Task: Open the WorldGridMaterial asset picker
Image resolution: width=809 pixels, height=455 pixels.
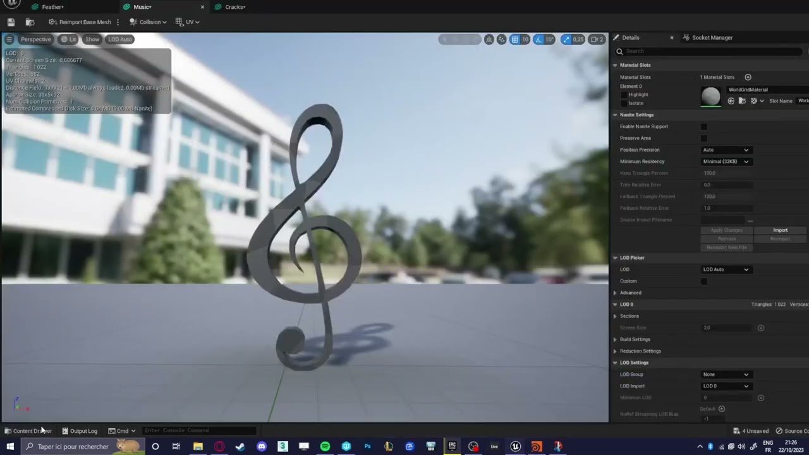Action: point(767,90)
